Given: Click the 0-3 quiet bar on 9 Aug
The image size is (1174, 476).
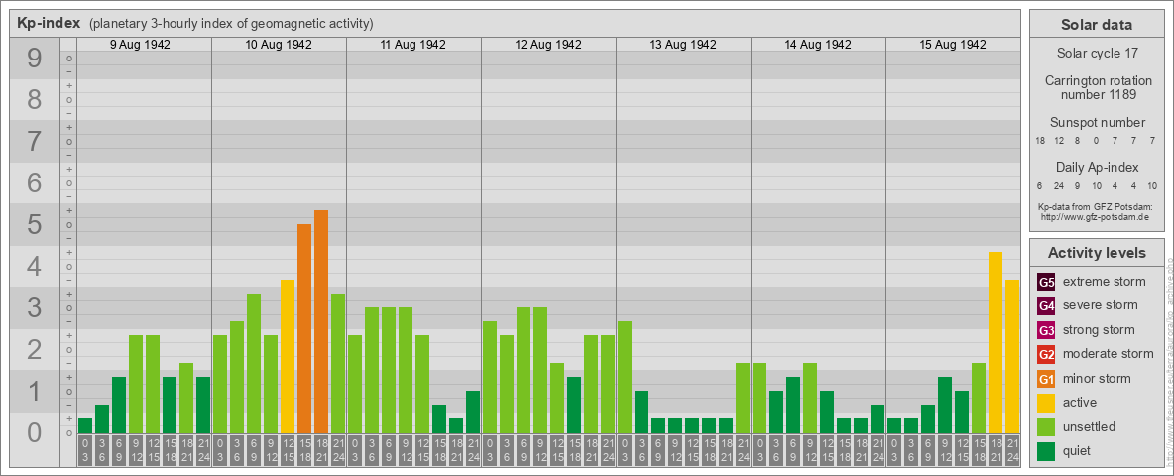Looking at the screenshot, I should 85,425.
